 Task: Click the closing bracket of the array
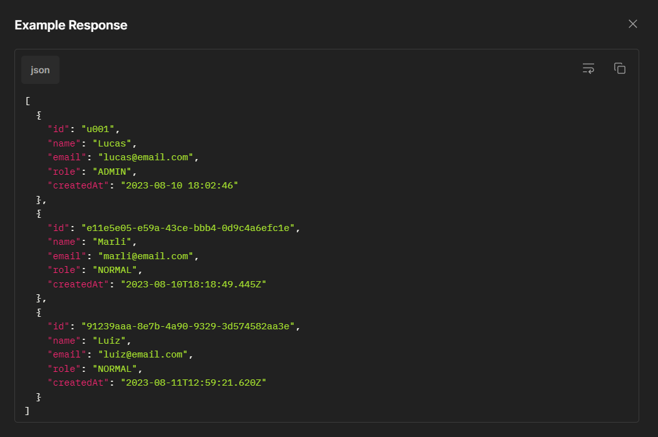27,411
